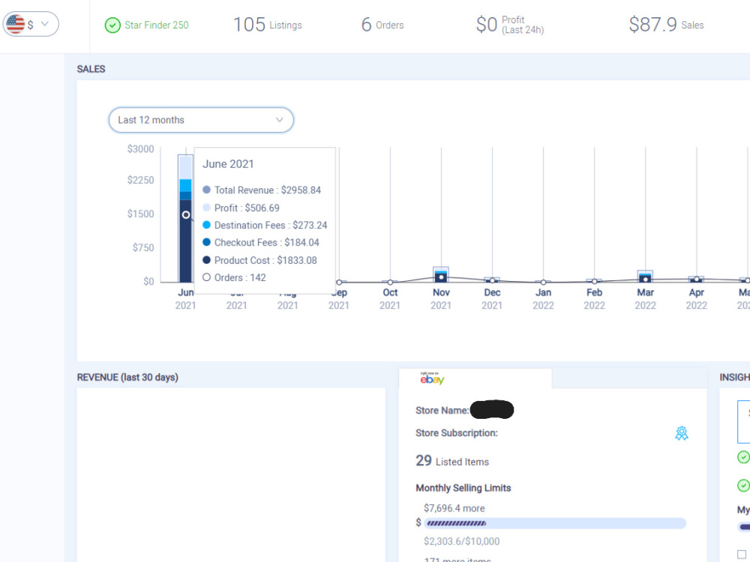Click the green Star Finder checkmark icon
Screen dimensions: 750x562
pos(112,25)
